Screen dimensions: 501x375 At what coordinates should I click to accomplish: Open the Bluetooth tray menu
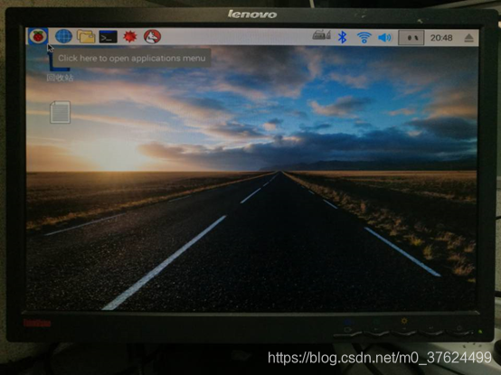pyautogui.click(x=342, y=37)
